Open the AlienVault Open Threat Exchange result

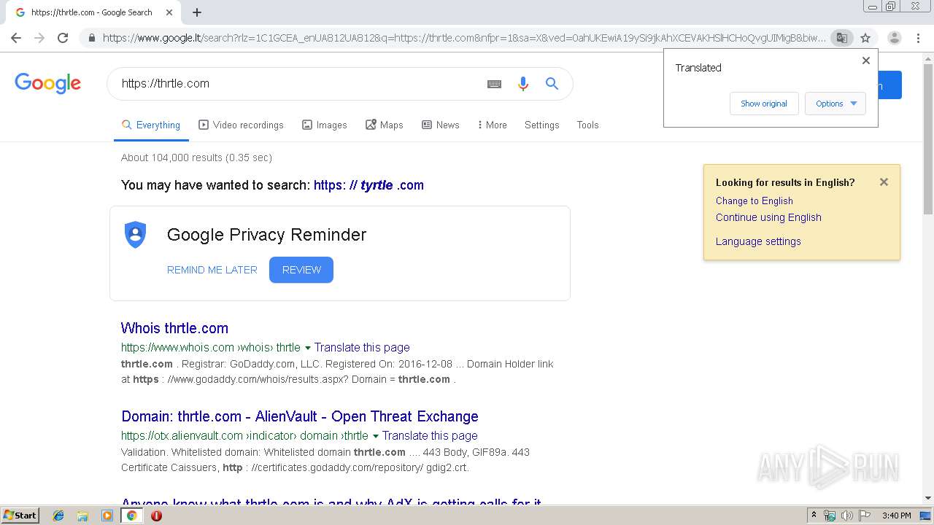[x=300, y=416]
